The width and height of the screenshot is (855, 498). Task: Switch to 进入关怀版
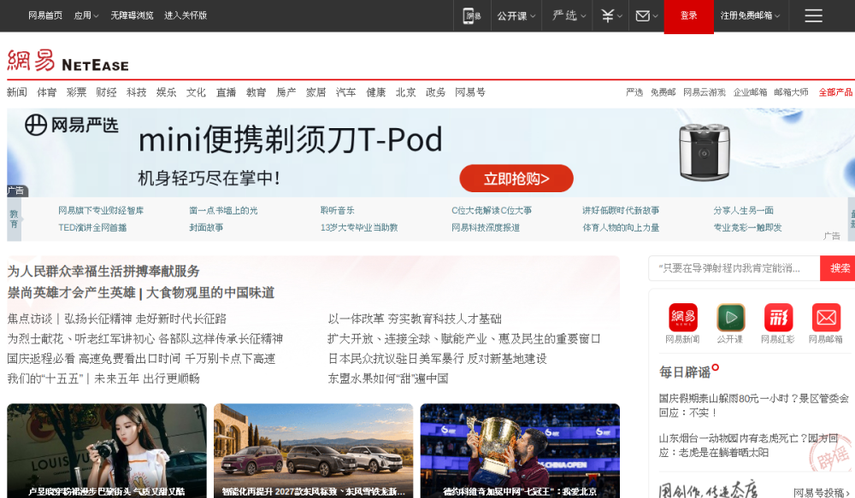[x=186, y=15]
